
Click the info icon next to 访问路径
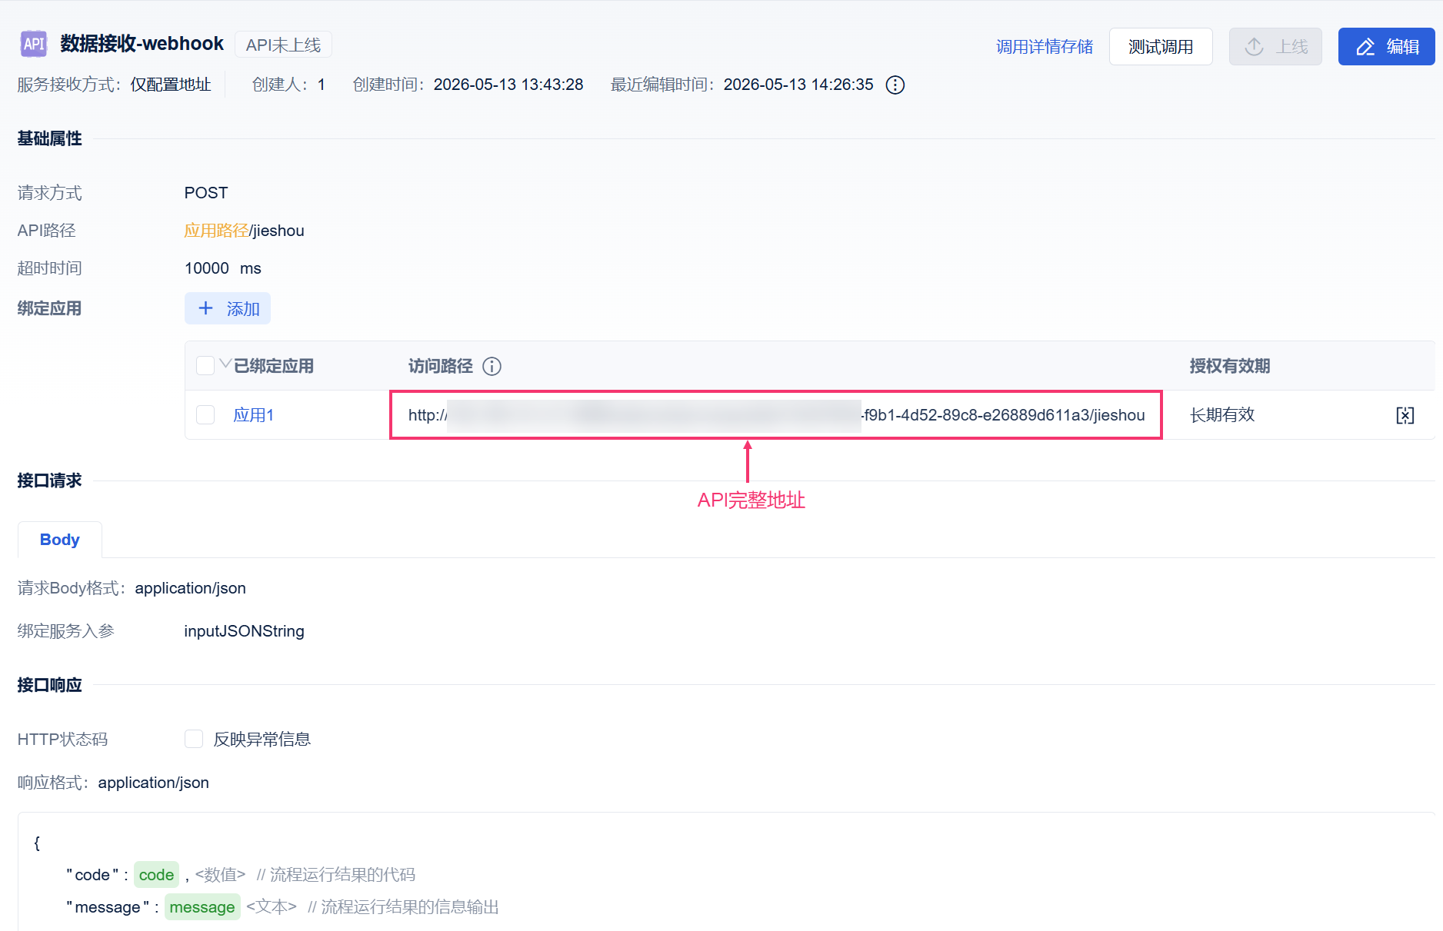pos(492,367)
